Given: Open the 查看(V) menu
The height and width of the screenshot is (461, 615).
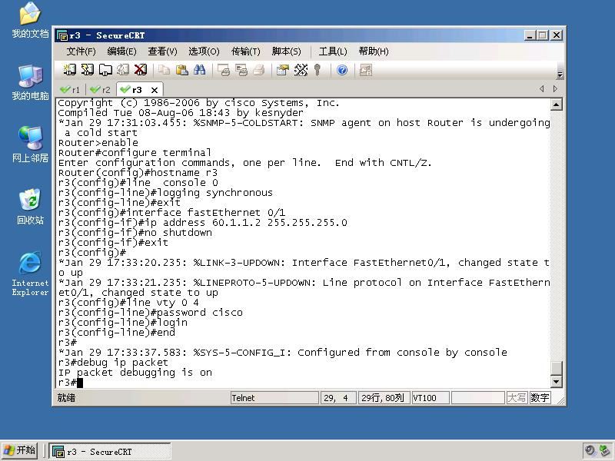Looking at the screenshot, I should pyautogui.click(x=162, y=51).
